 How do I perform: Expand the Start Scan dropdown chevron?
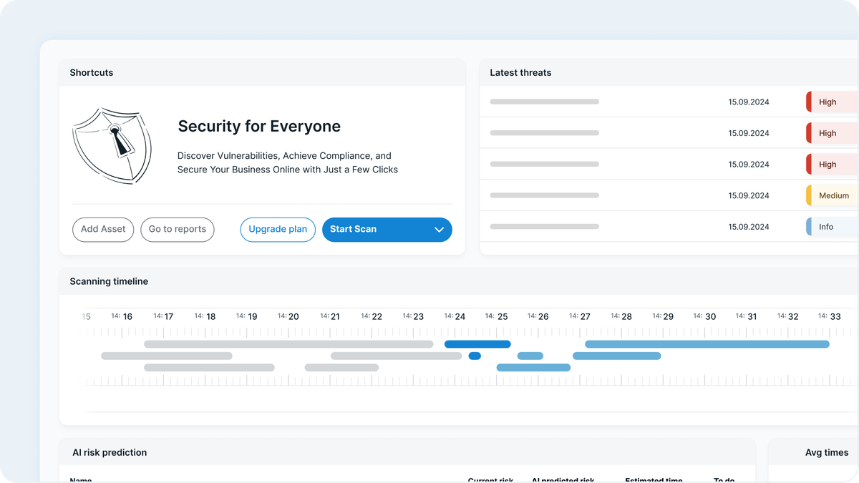(440, 230)
